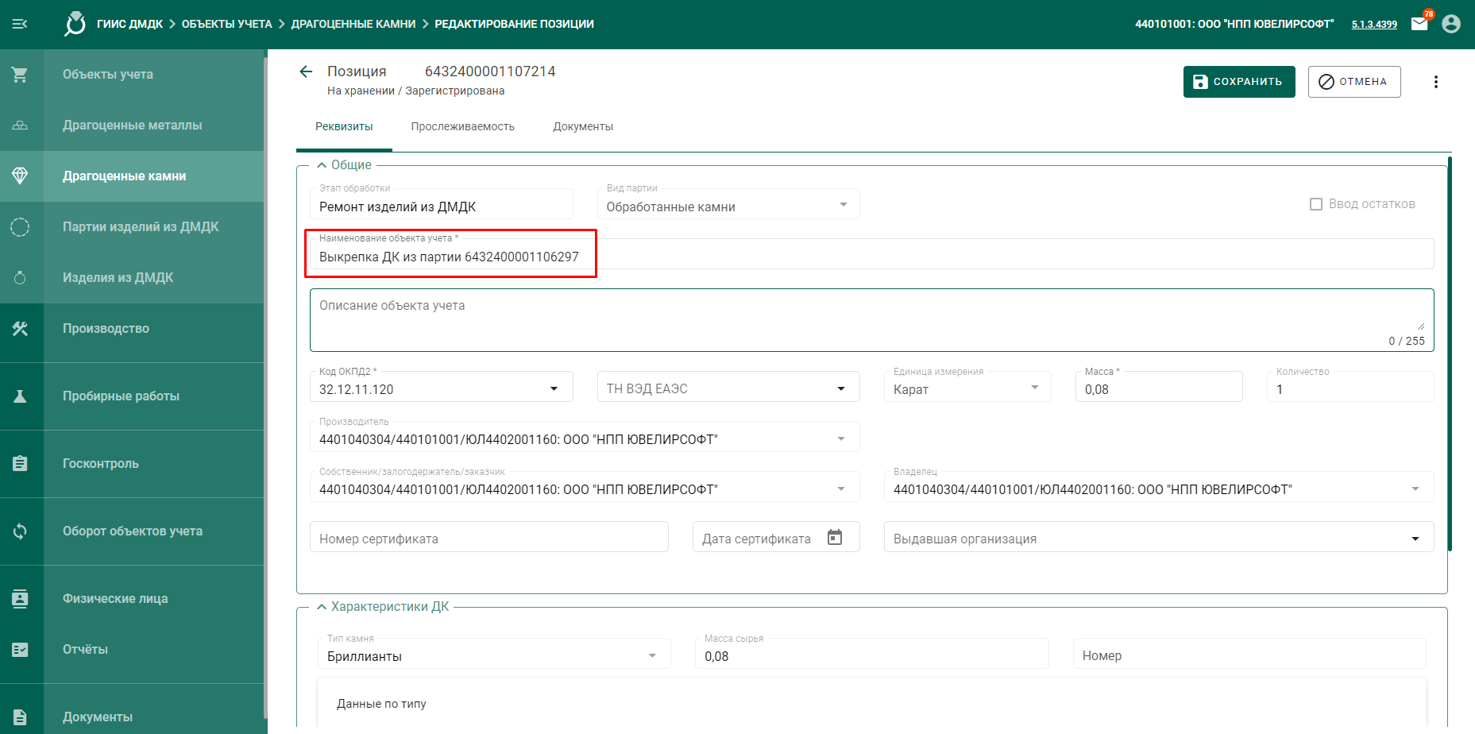1475x734 pixels.
Task: Click the diamond icon for Драгоценные камни
Action: 20,176
